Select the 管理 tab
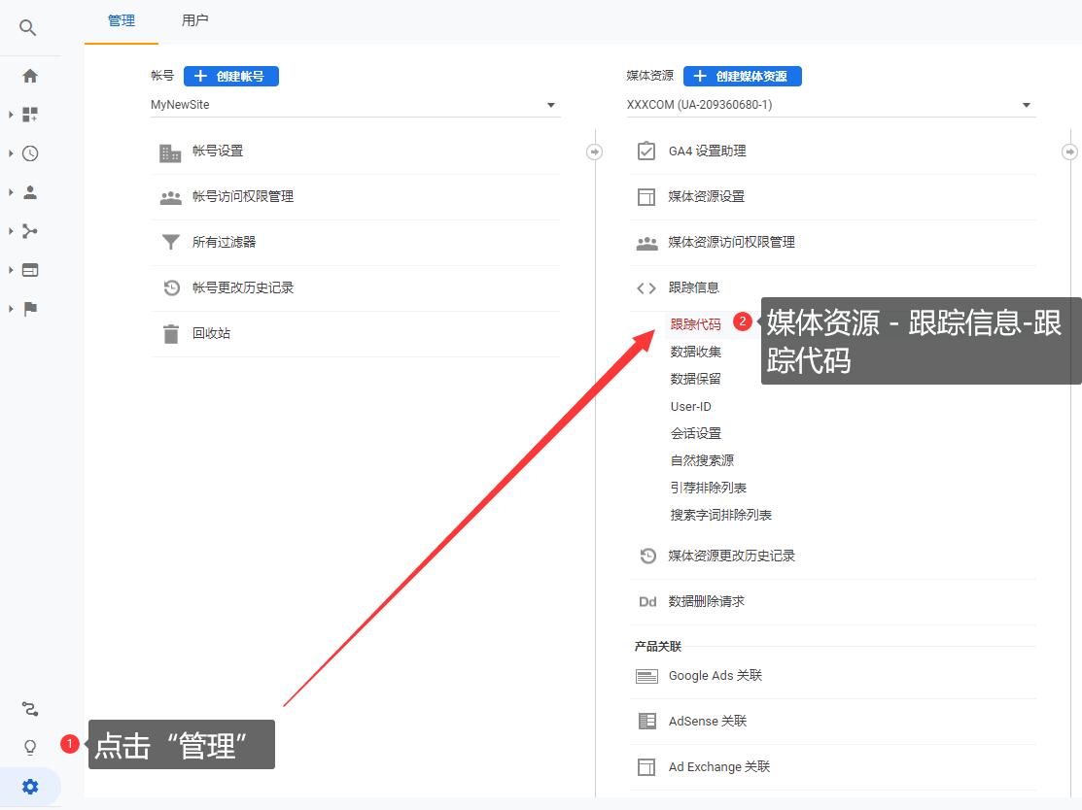1082x810 pixels. coord(121,18)
